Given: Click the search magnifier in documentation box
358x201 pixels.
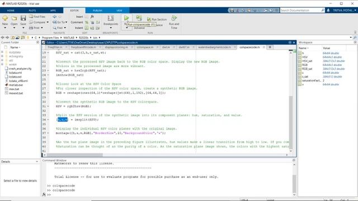Looking at the screenshot, I should [x=323, y=10].
